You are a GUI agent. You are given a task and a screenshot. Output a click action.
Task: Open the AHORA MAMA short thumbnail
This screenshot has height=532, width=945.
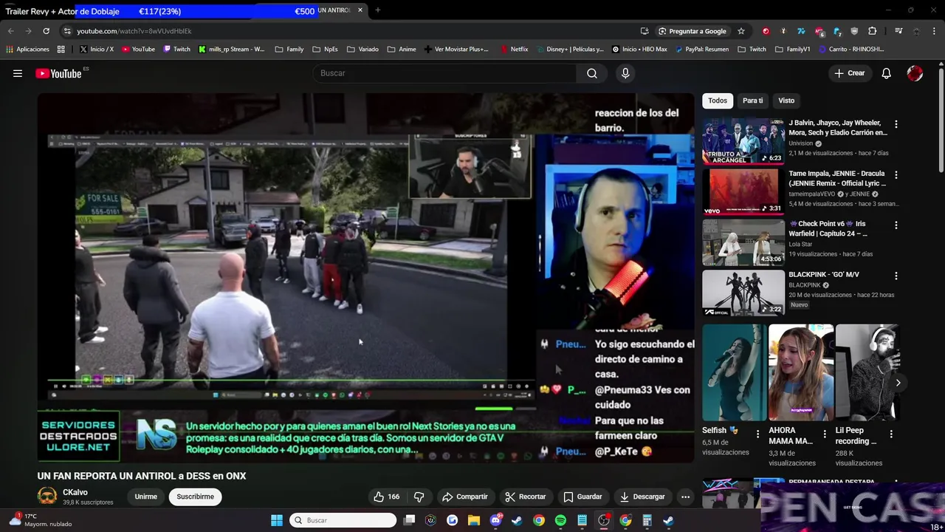pyautogui.click(x=801, y=372)
